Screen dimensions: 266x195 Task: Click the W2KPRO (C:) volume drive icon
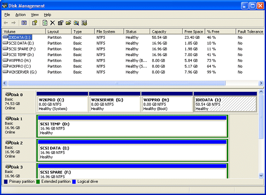pos(6,66)
